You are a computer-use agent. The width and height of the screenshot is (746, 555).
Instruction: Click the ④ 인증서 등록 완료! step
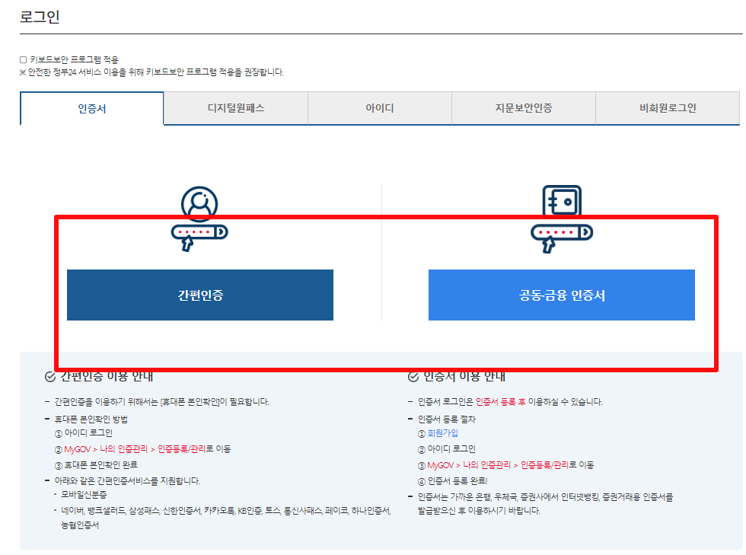[452, 481]
